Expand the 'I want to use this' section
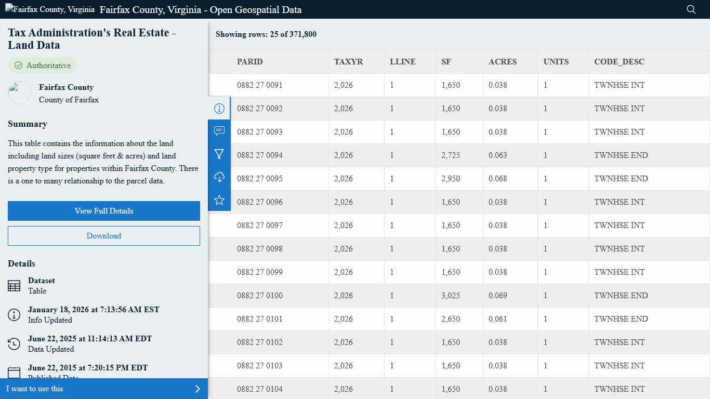Viewport: 710px width, 399px height. [103, 389]
